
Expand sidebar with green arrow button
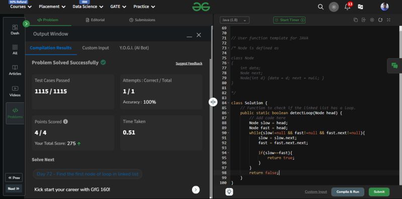click(x=26, y=24)
